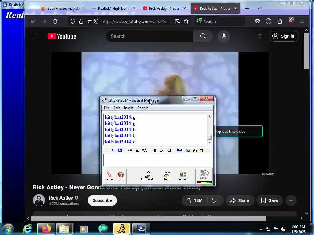The width and height of the screenshot is (314, 235).
Task: Open the YouTube guide hamburger menu
Action: coord(36,36)
